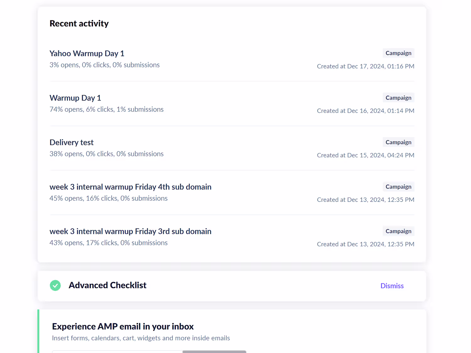Click the 45% opens, 16% clicks stats line
This screenshot has height=353, width=471.
[x=108, y=198]
